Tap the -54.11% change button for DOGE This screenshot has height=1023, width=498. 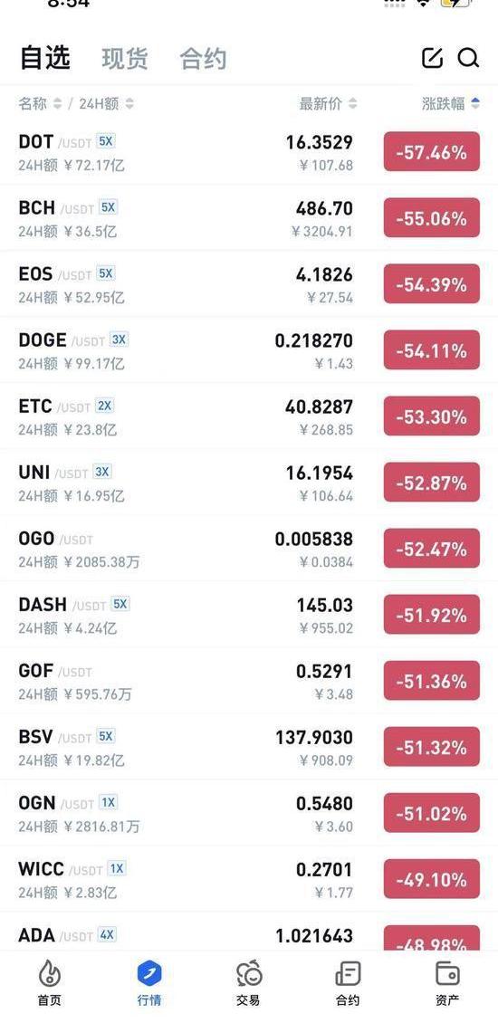pos(431,350)
